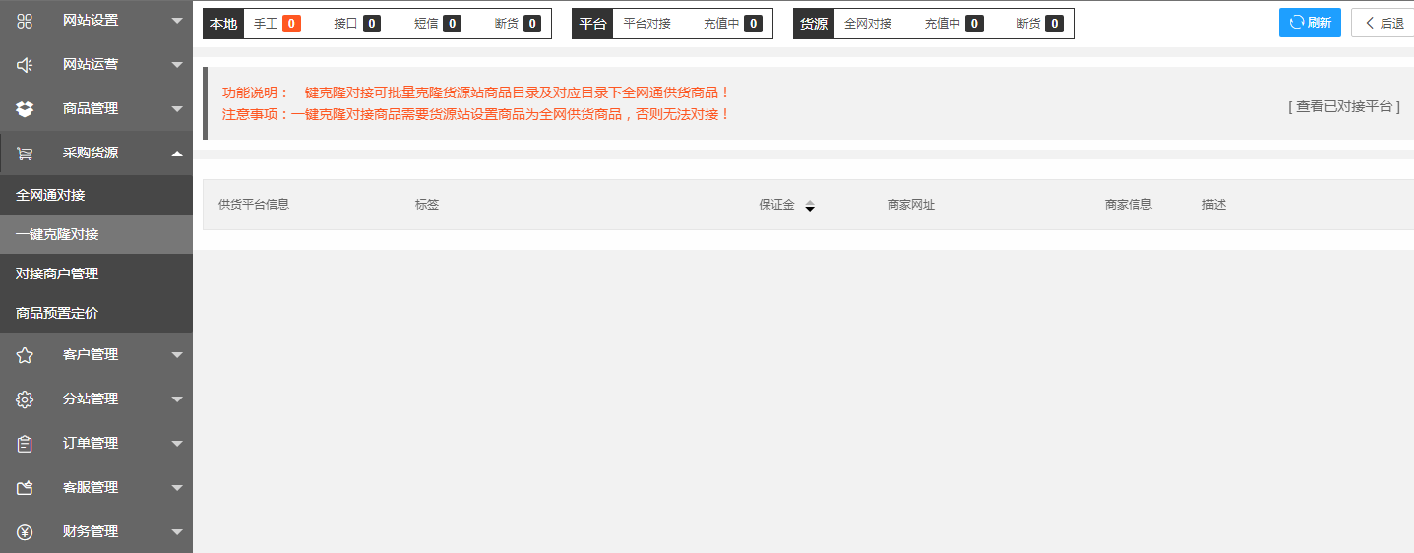Click the 商品管理 box icon

click(x=25, y=109)
